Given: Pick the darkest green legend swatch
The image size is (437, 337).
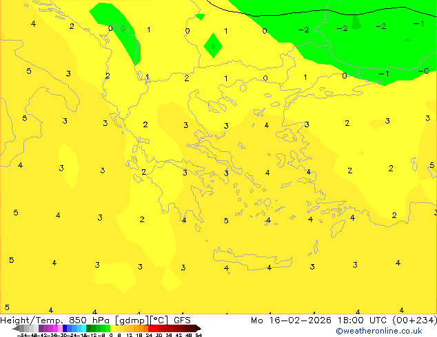Looking at the screenshot, I should [x=88, y=328].
